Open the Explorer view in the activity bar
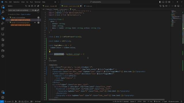This screenshot has width=184, height=103. point(3,7)
